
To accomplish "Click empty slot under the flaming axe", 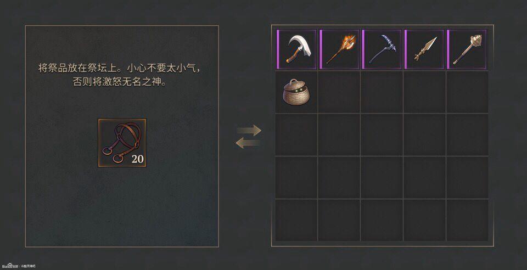I will click(339, 92).
